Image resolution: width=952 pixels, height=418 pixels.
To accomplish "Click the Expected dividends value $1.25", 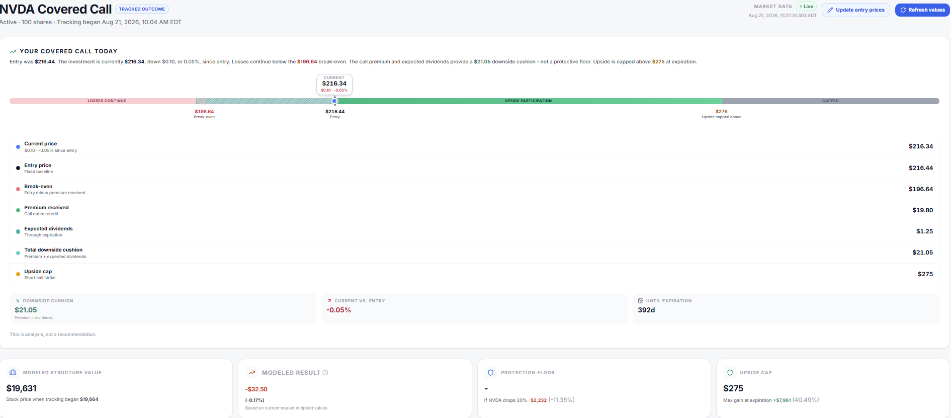I will (x=924, y=231).
